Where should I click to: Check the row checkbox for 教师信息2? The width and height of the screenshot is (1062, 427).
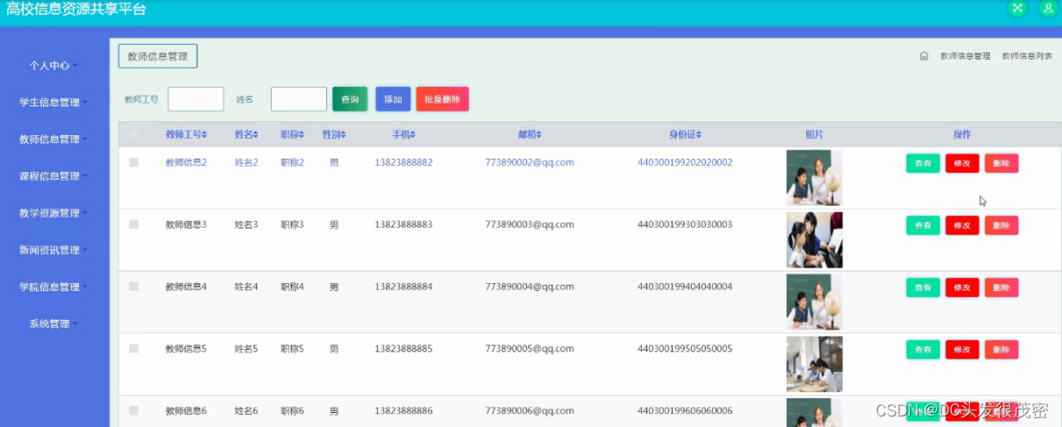(x=134, y=163)
